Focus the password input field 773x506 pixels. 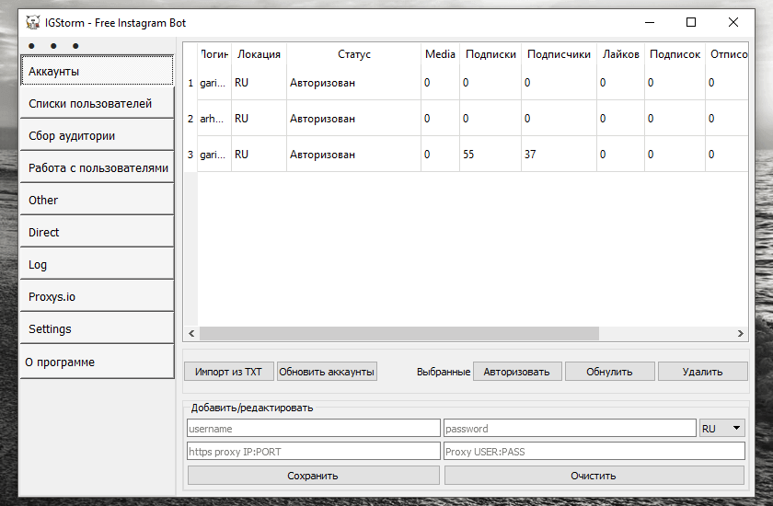click(x=570, y=428)
